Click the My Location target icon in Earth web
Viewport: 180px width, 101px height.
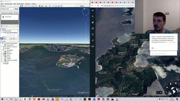[x=176, y=83]
